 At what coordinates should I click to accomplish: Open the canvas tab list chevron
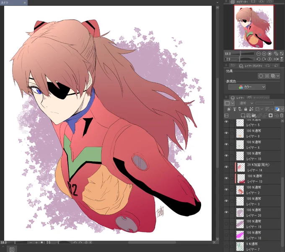click(218, 3)
